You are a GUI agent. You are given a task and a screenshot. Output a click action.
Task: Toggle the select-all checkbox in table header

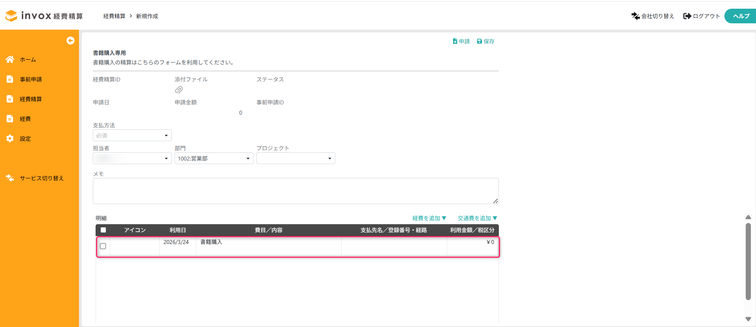103,230
